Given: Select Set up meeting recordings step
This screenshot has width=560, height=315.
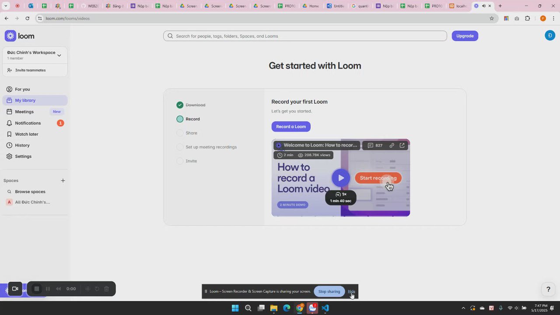Looking at the screenshot, I should coord(206,147).
